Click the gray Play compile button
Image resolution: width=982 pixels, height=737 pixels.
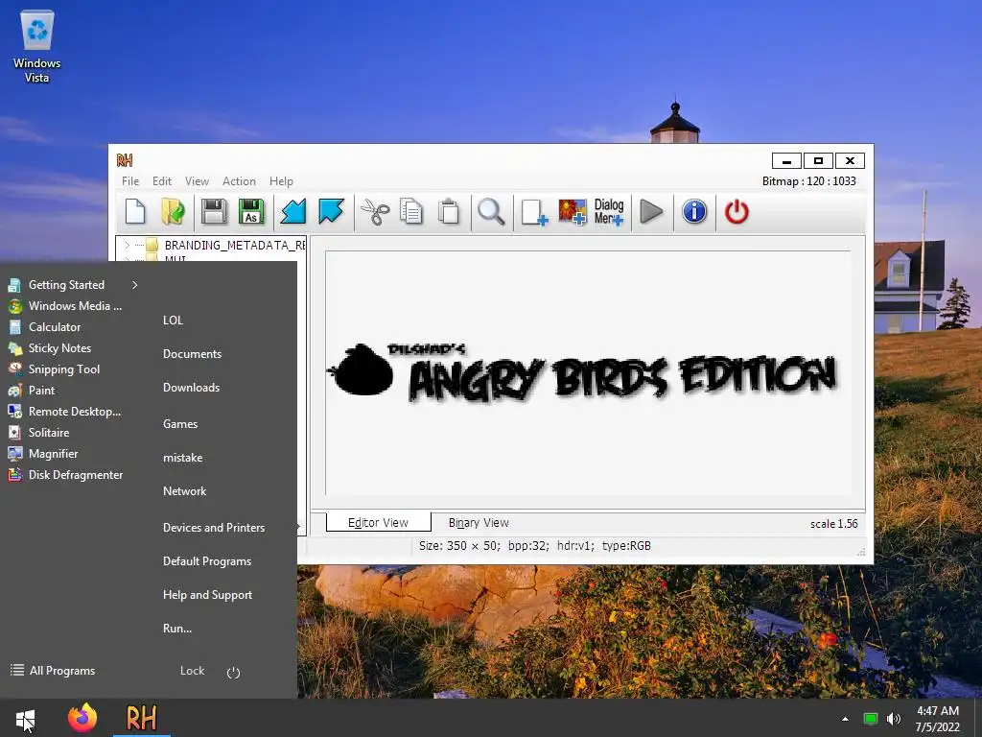pyautogui.click(x=652, y=212)
